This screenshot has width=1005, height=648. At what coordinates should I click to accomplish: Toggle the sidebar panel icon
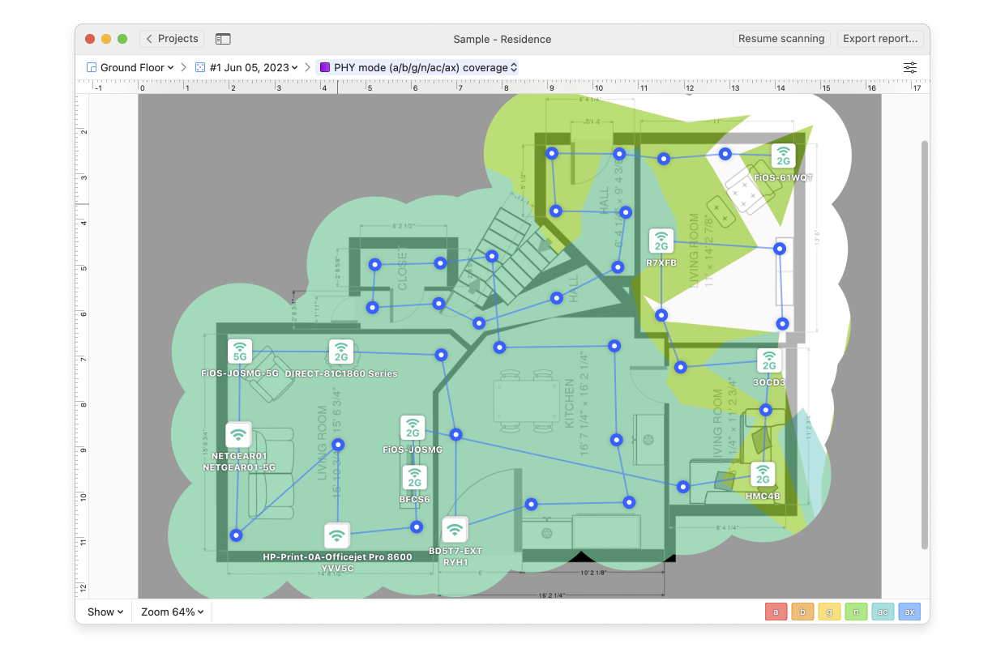tap(223, 39)
